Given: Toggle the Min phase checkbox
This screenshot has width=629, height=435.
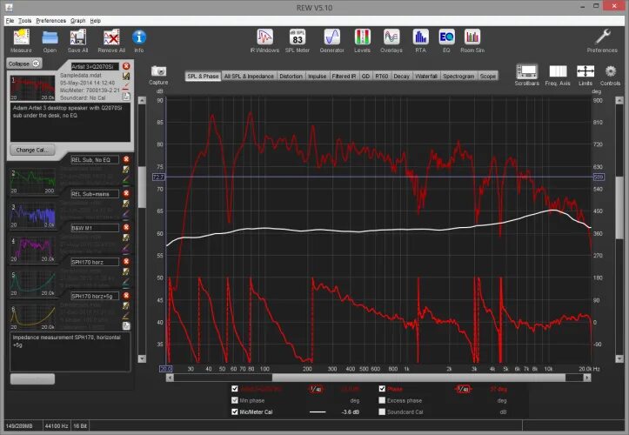Looking at the screenshot, I should tap(235, 400).
